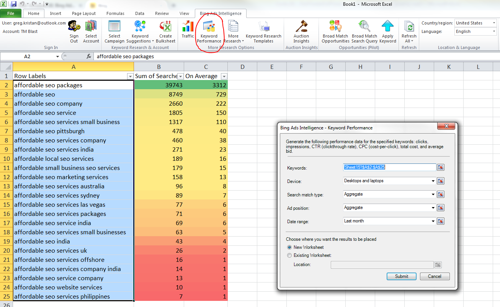500x307 pixels.
Task: Click the range selector icon beside Search match type
Action: (441, 194)
